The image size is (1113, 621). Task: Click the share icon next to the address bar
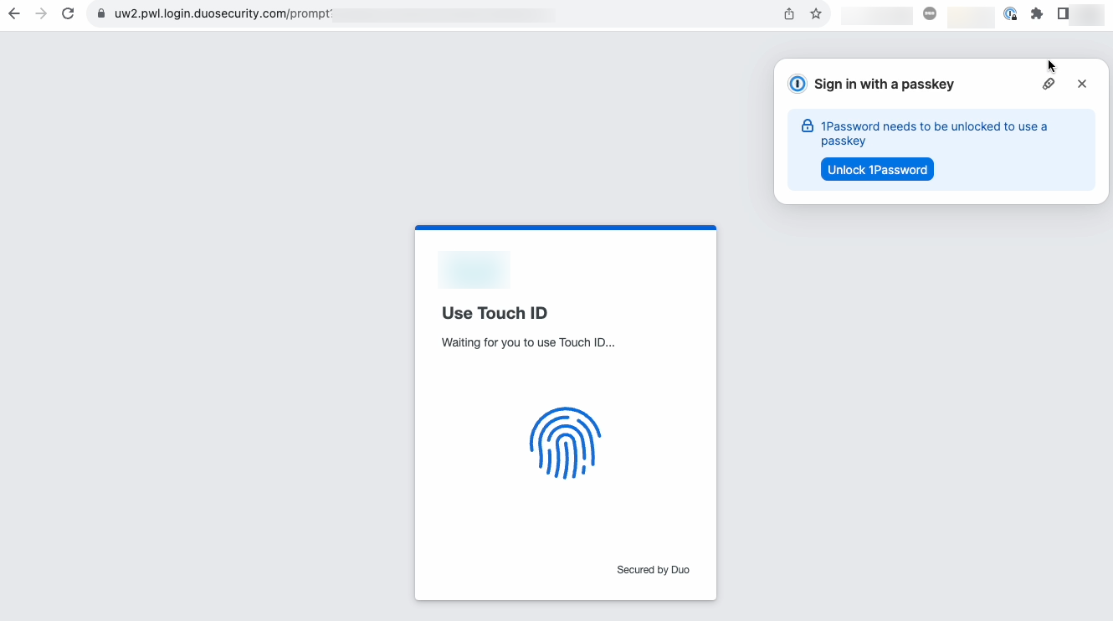pyautogui.click(x=787, y=13)
